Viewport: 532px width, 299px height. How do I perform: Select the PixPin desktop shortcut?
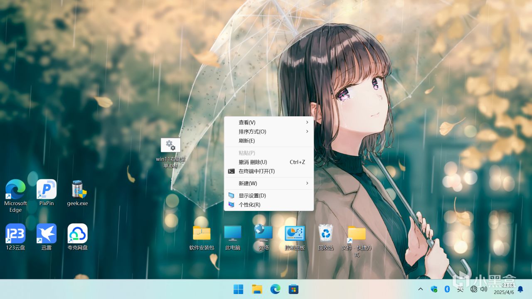(47, 189)
